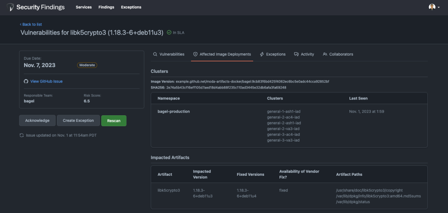Switch to the Exceptions tab
This screenshot has height=213, width=448.
(272, 54)
